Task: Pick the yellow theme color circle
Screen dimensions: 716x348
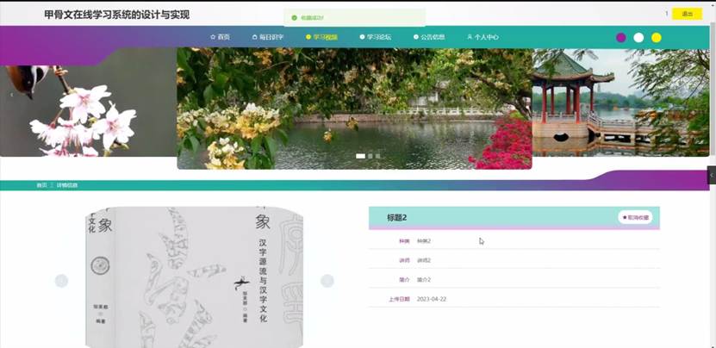Action: (657, 37)
